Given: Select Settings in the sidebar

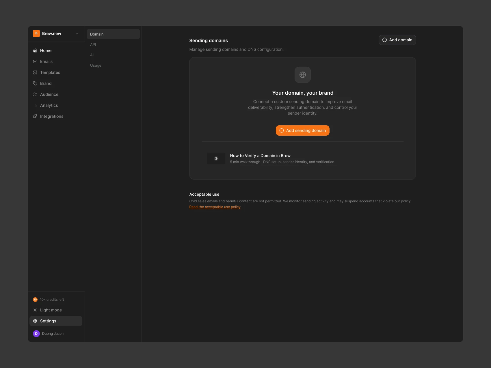Looking at the screenshot, I should [56, 321].
